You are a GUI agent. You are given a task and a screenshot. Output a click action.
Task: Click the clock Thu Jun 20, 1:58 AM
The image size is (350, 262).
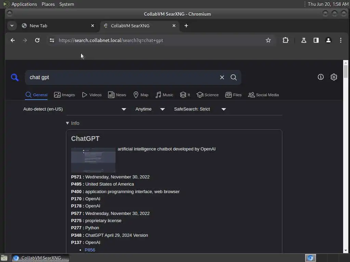point(328,4)
